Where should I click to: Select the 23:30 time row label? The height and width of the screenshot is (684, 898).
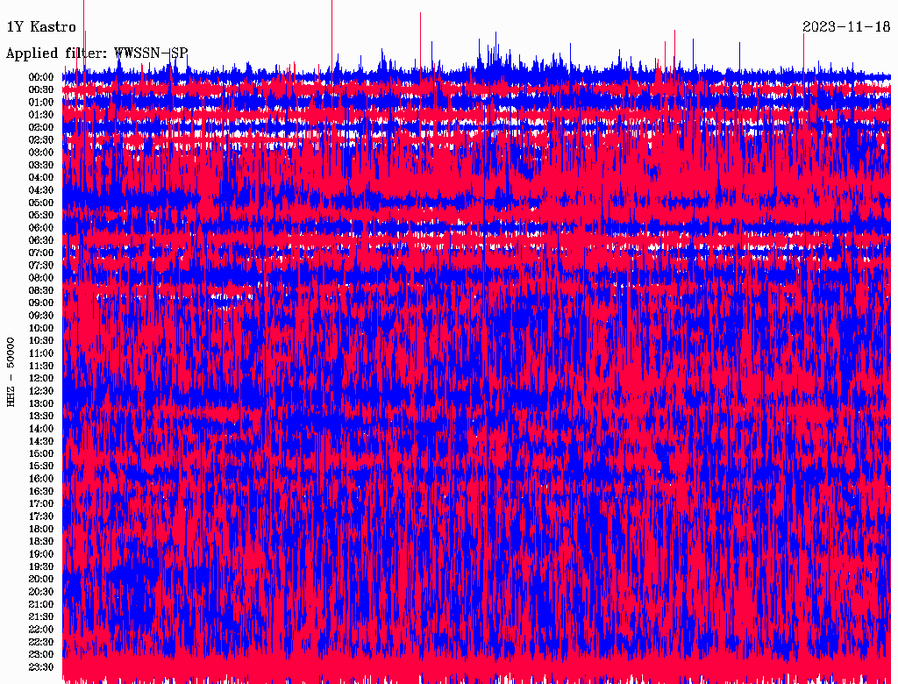41,667
